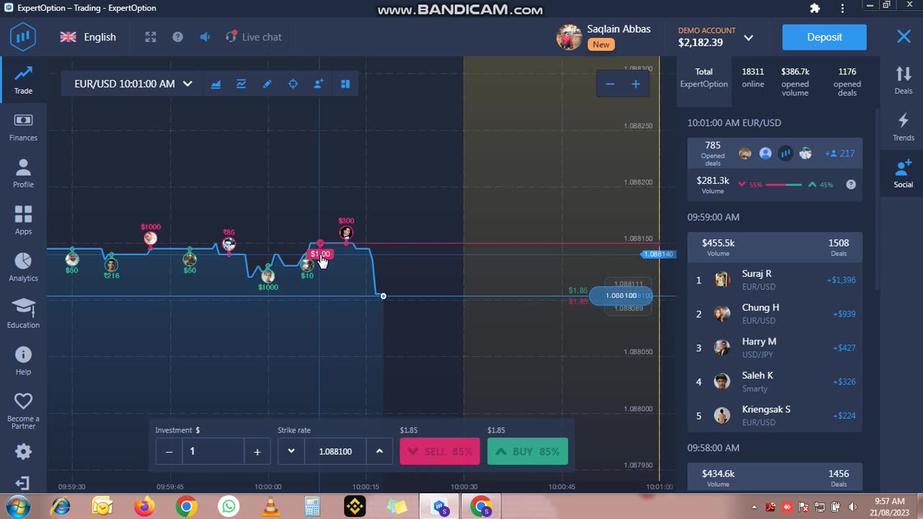
Task: Go to Profile in sidebar
Action: (x=23, y=174)
